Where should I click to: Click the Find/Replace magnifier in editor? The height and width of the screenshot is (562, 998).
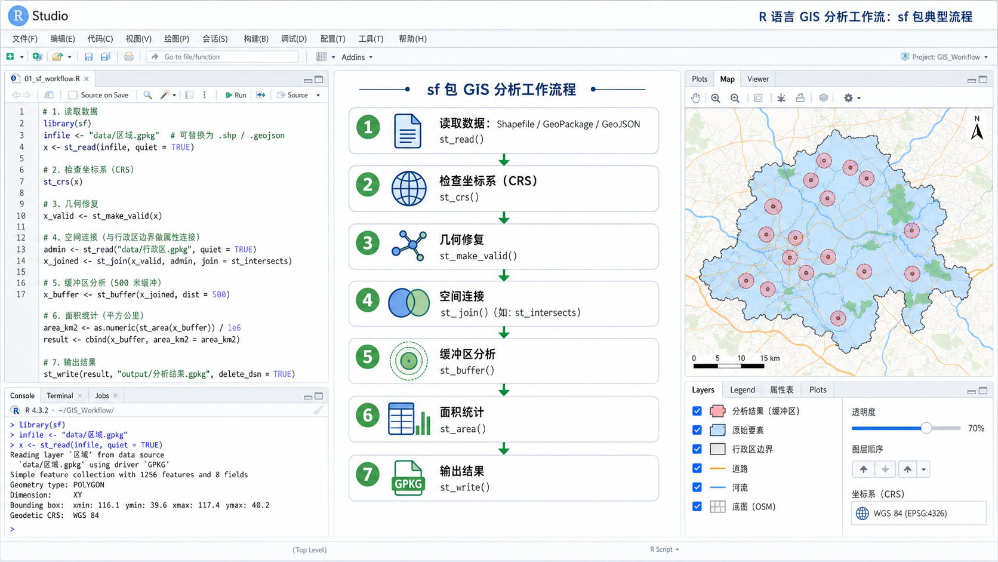click(147, 95)
